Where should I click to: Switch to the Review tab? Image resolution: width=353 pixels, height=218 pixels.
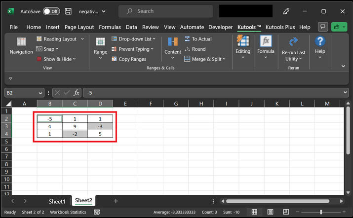click(x=151, y=27)
